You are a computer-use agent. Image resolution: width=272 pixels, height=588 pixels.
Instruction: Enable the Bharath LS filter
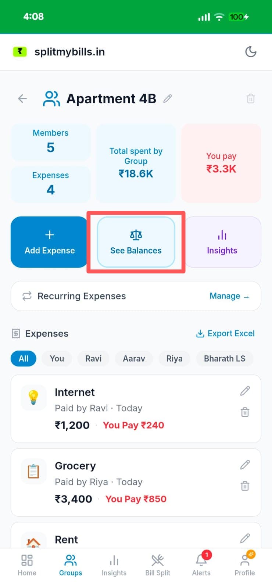225,358
